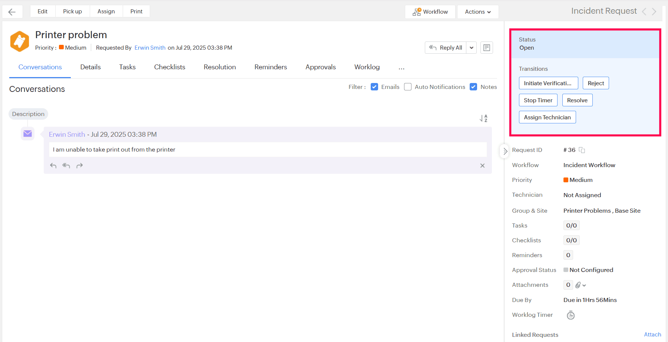Open the Workflow view from the toolbar

pos(430,11)
